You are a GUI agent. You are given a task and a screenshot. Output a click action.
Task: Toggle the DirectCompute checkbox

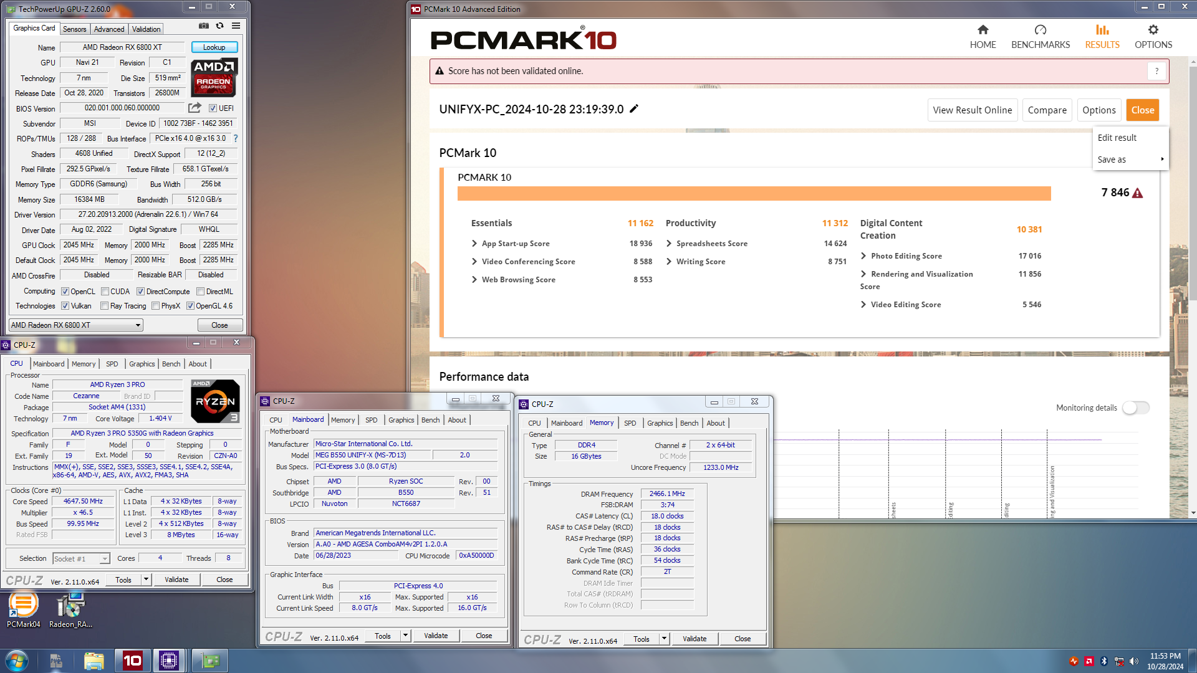[141, 292]
